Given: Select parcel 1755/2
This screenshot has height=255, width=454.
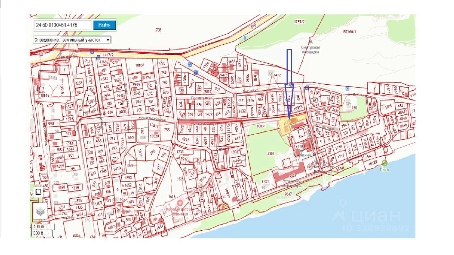Looking at the screenshot, I should coord(299,22).
